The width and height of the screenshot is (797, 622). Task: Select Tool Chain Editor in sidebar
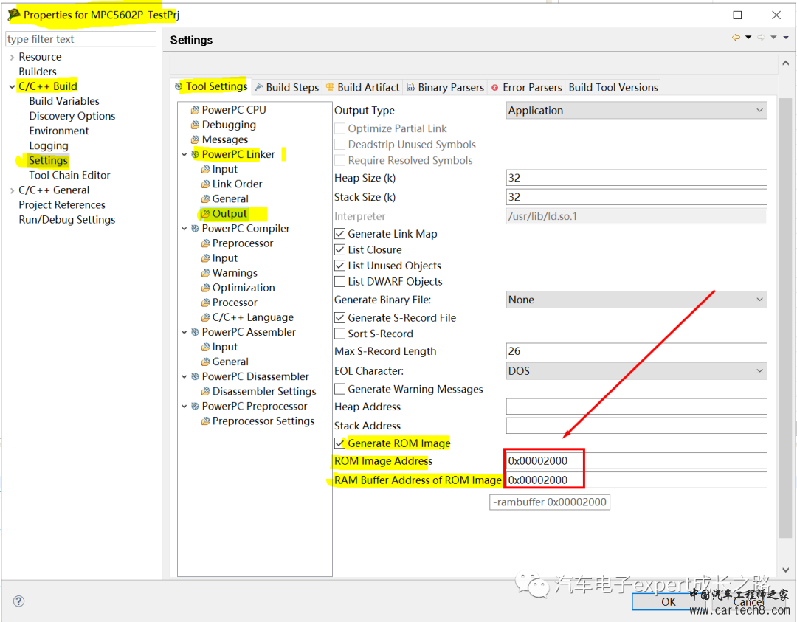coord(69,176)
